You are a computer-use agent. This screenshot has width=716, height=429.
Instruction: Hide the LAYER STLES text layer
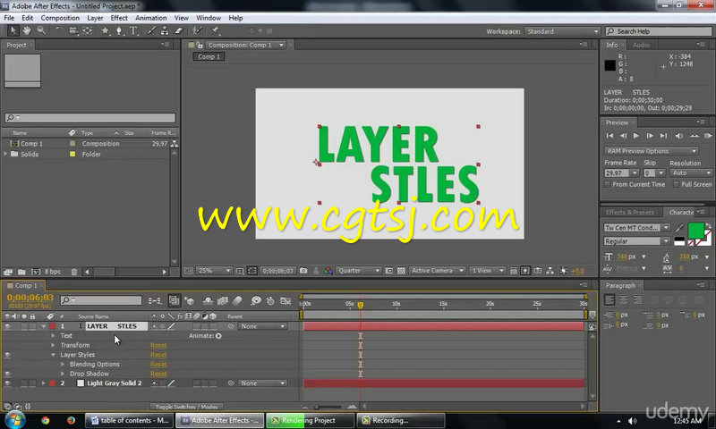[x=7, y=326]
